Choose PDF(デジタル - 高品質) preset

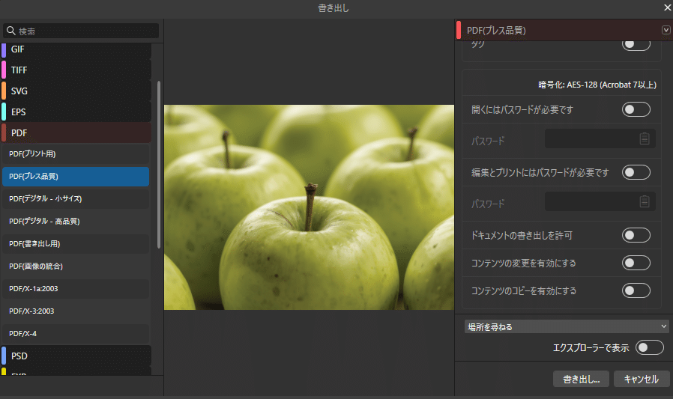coord(76,221)
